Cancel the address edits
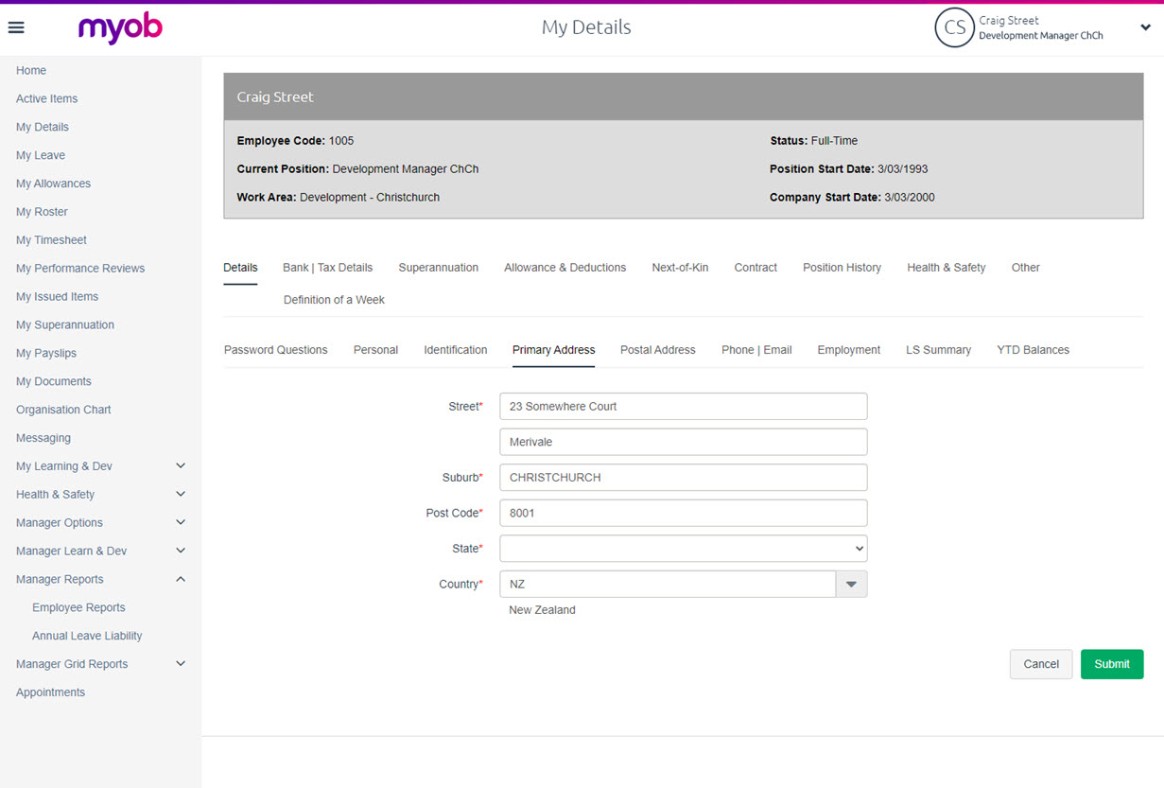Viewport: 1164px width, 788px height. click(x=1040, y=664)
